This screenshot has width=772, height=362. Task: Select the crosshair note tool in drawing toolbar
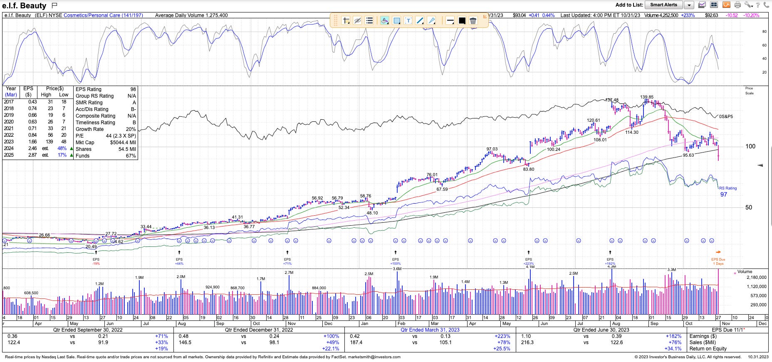coord(346,20)
